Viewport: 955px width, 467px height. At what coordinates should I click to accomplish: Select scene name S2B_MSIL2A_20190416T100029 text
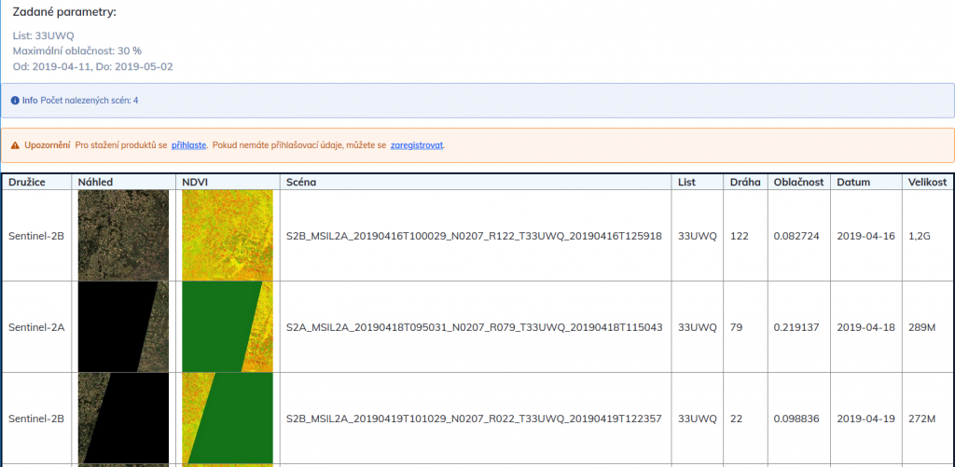[474, 236]
